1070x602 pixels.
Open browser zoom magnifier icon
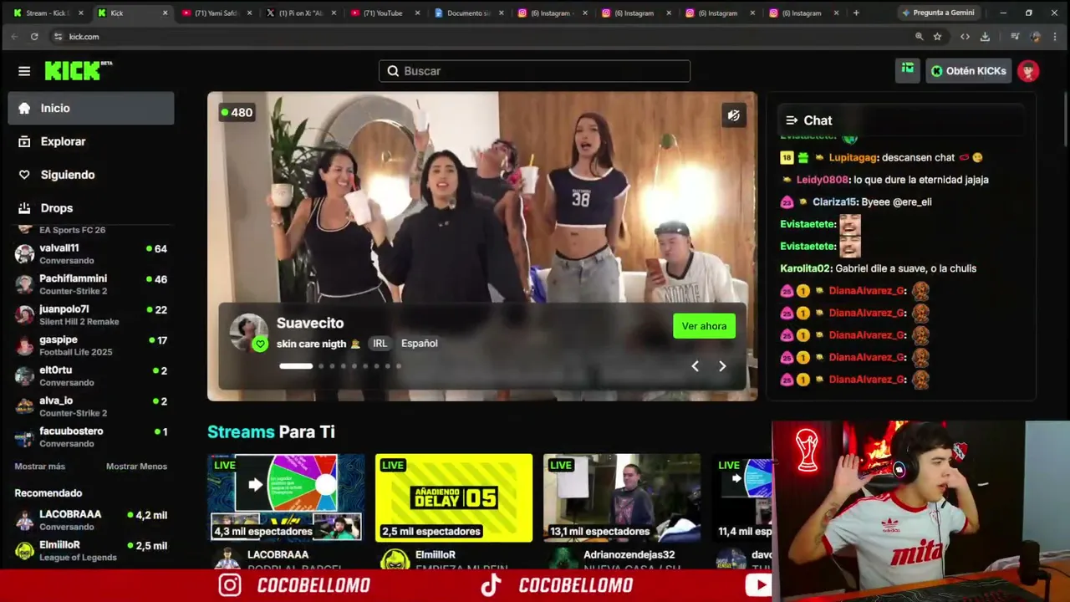coord(919,37)
